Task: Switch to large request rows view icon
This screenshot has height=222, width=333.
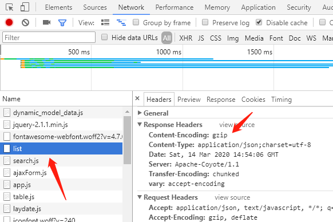Action: pyautogui.click(x=105, y=22)
